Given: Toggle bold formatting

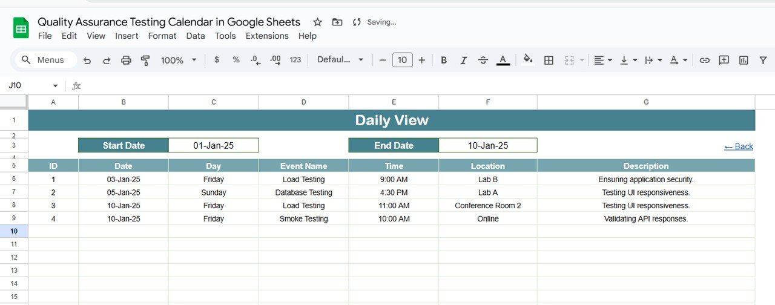Looking at the screenshot, I should pos(444,60).
